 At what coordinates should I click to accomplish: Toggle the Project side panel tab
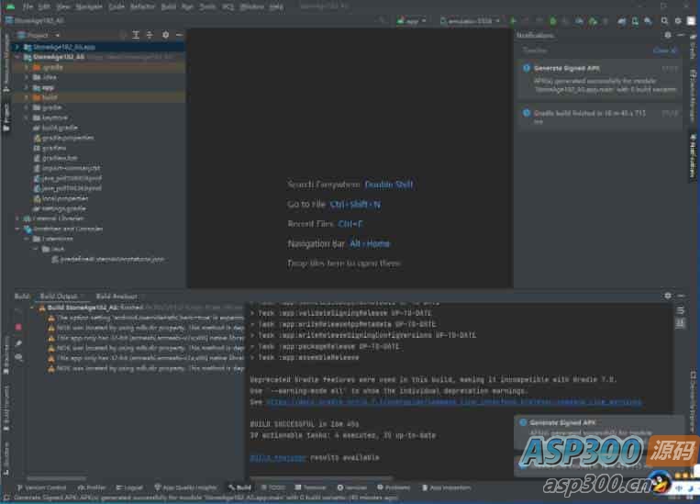point(6,114)
